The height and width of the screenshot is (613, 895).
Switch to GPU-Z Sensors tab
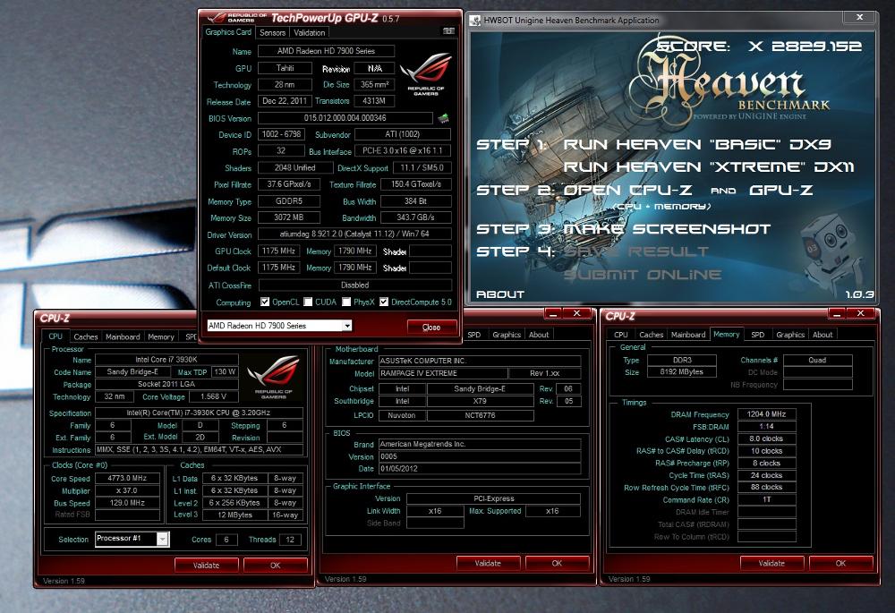point(272,32)
